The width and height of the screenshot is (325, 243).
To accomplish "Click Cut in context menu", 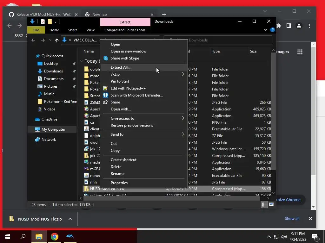I will click(x=144, y=144).
